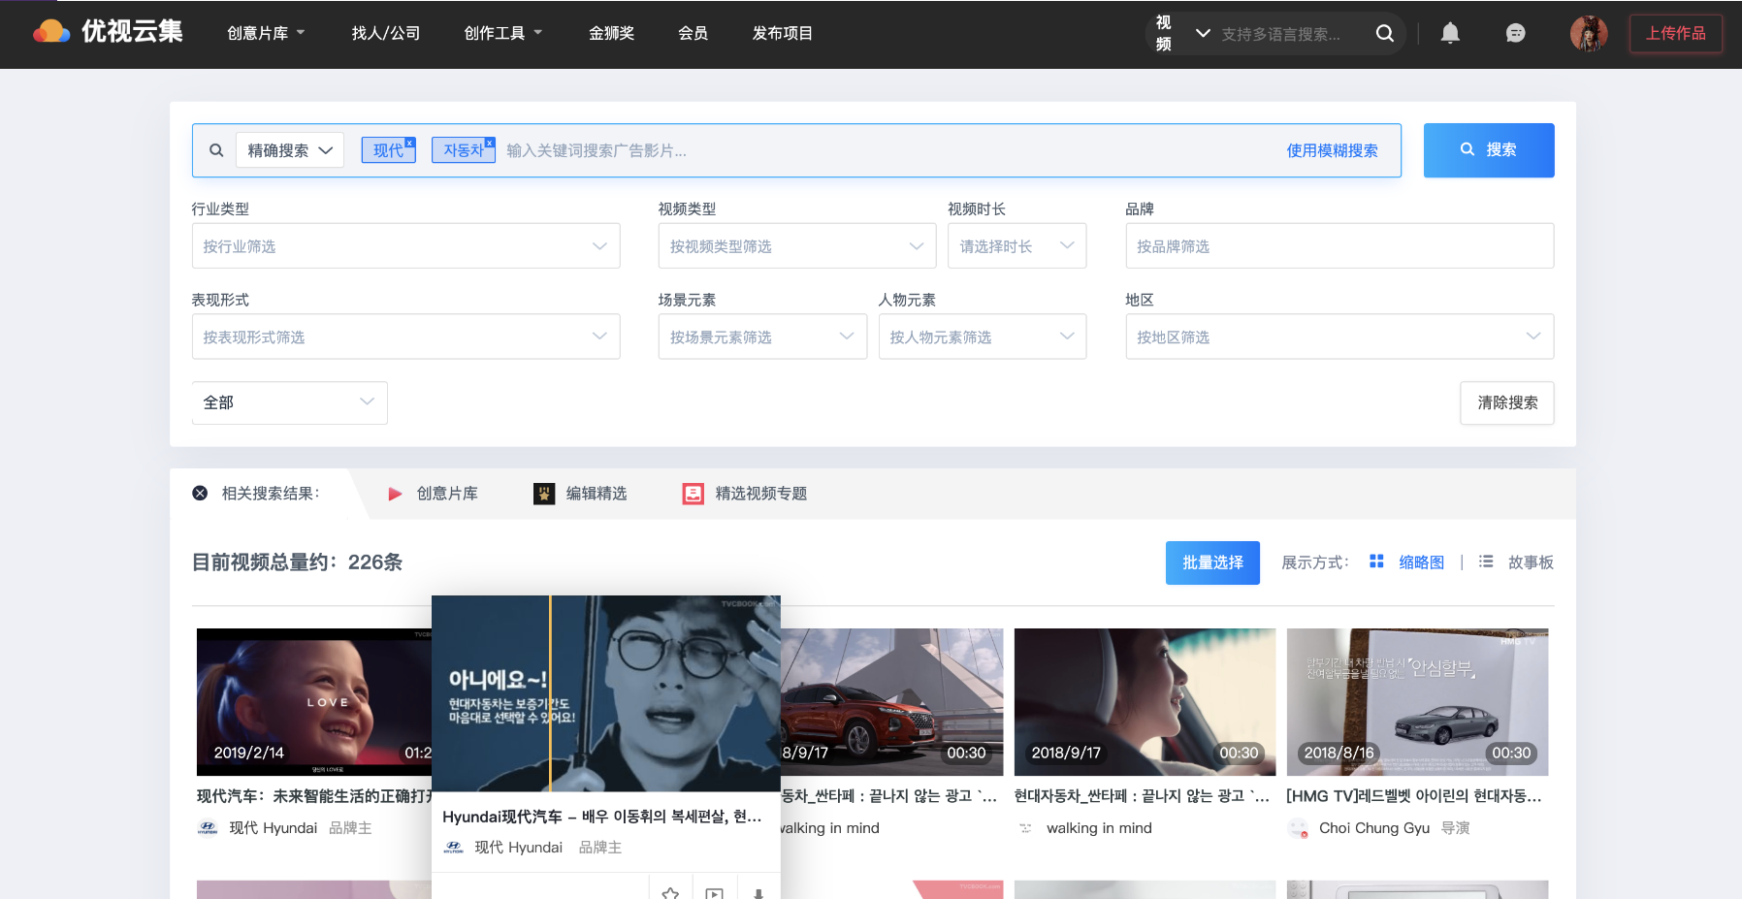Image resolution: width=1742 pixels, height=899 pixels.
Task: Click 批量选择 button
Action: (1212, 562)
